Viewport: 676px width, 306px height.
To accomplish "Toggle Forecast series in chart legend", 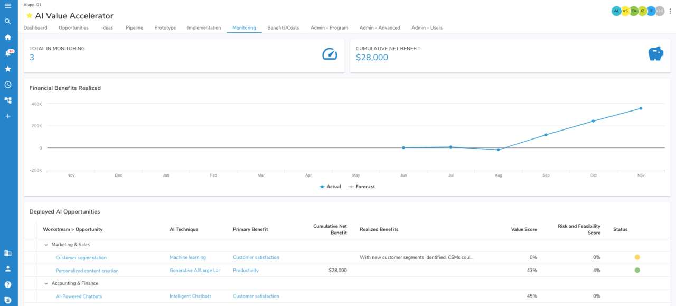I will (362, 187).
